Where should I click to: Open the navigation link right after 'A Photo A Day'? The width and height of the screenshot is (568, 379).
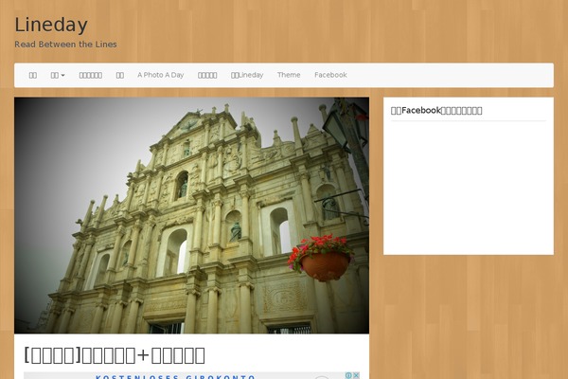[x=207, y=75]
